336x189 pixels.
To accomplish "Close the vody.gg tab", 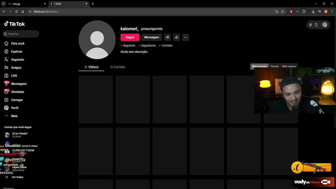I will 45,4.
